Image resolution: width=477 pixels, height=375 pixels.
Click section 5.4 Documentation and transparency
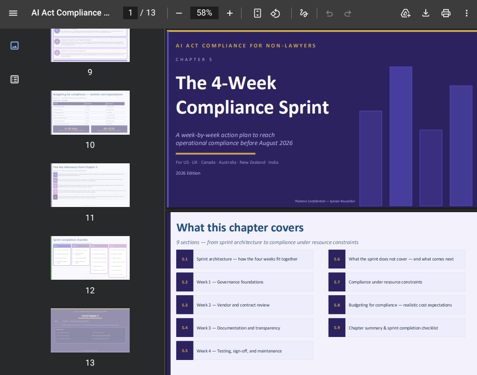[244, 328]
